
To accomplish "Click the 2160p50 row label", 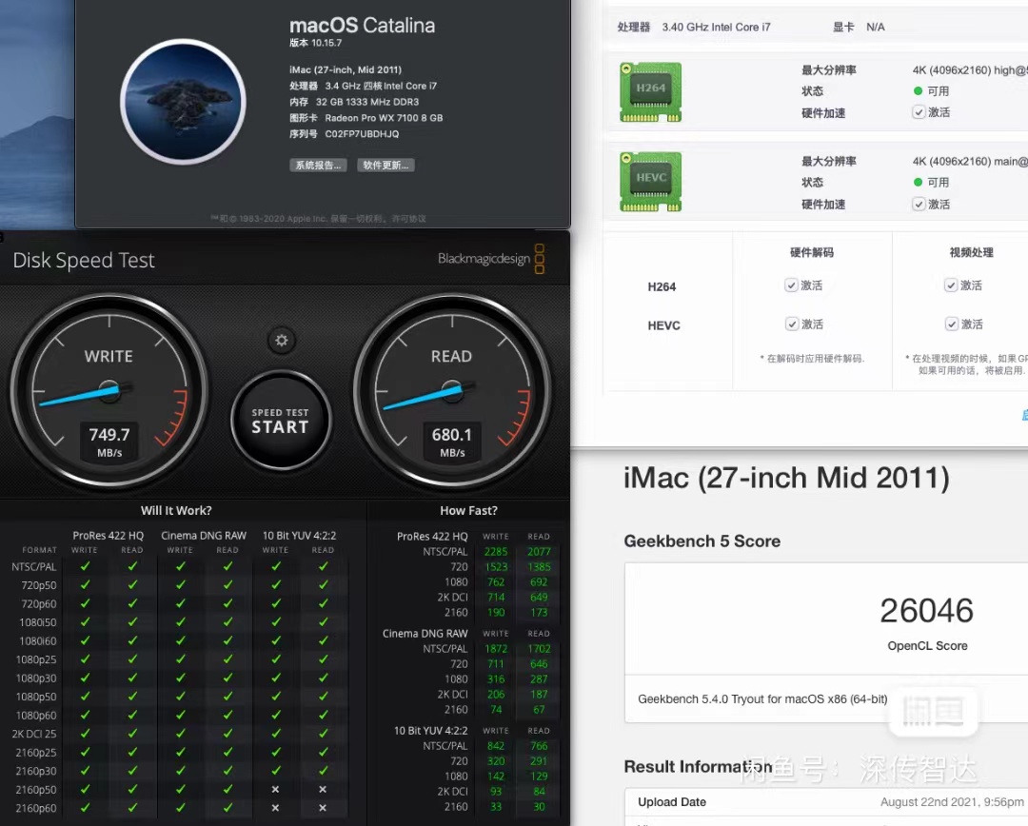I will tap(36, 790).
